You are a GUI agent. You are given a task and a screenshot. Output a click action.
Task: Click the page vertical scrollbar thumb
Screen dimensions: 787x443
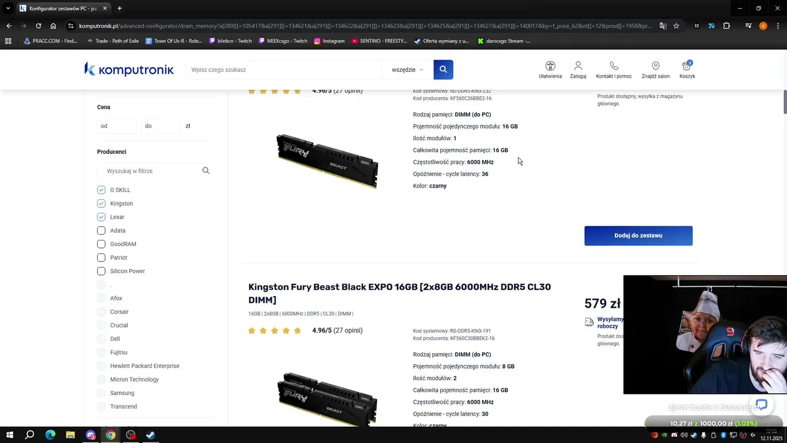[785, 102]
